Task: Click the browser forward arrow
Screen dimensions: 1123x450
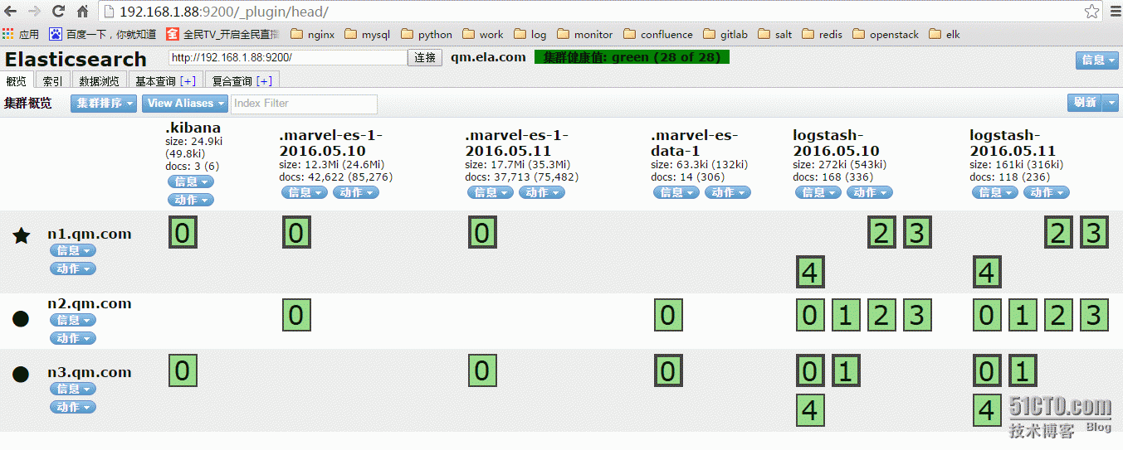Action: (35, 12)
